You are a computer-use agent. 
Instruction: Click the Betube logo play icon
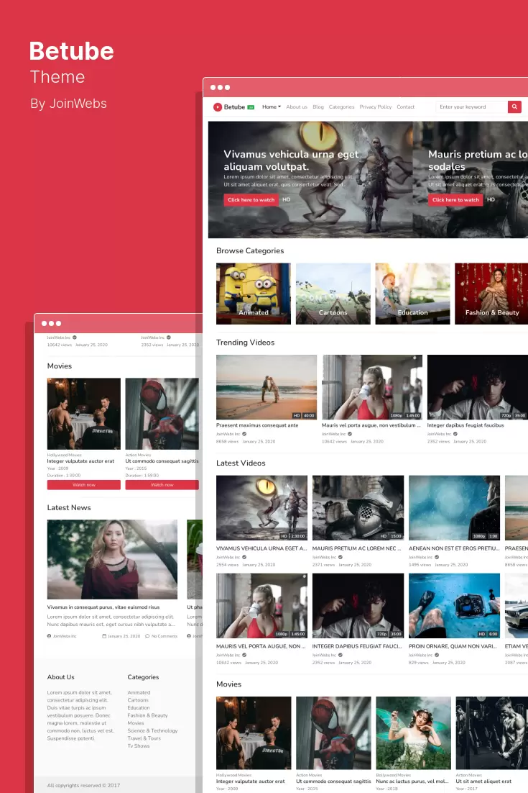218,107
